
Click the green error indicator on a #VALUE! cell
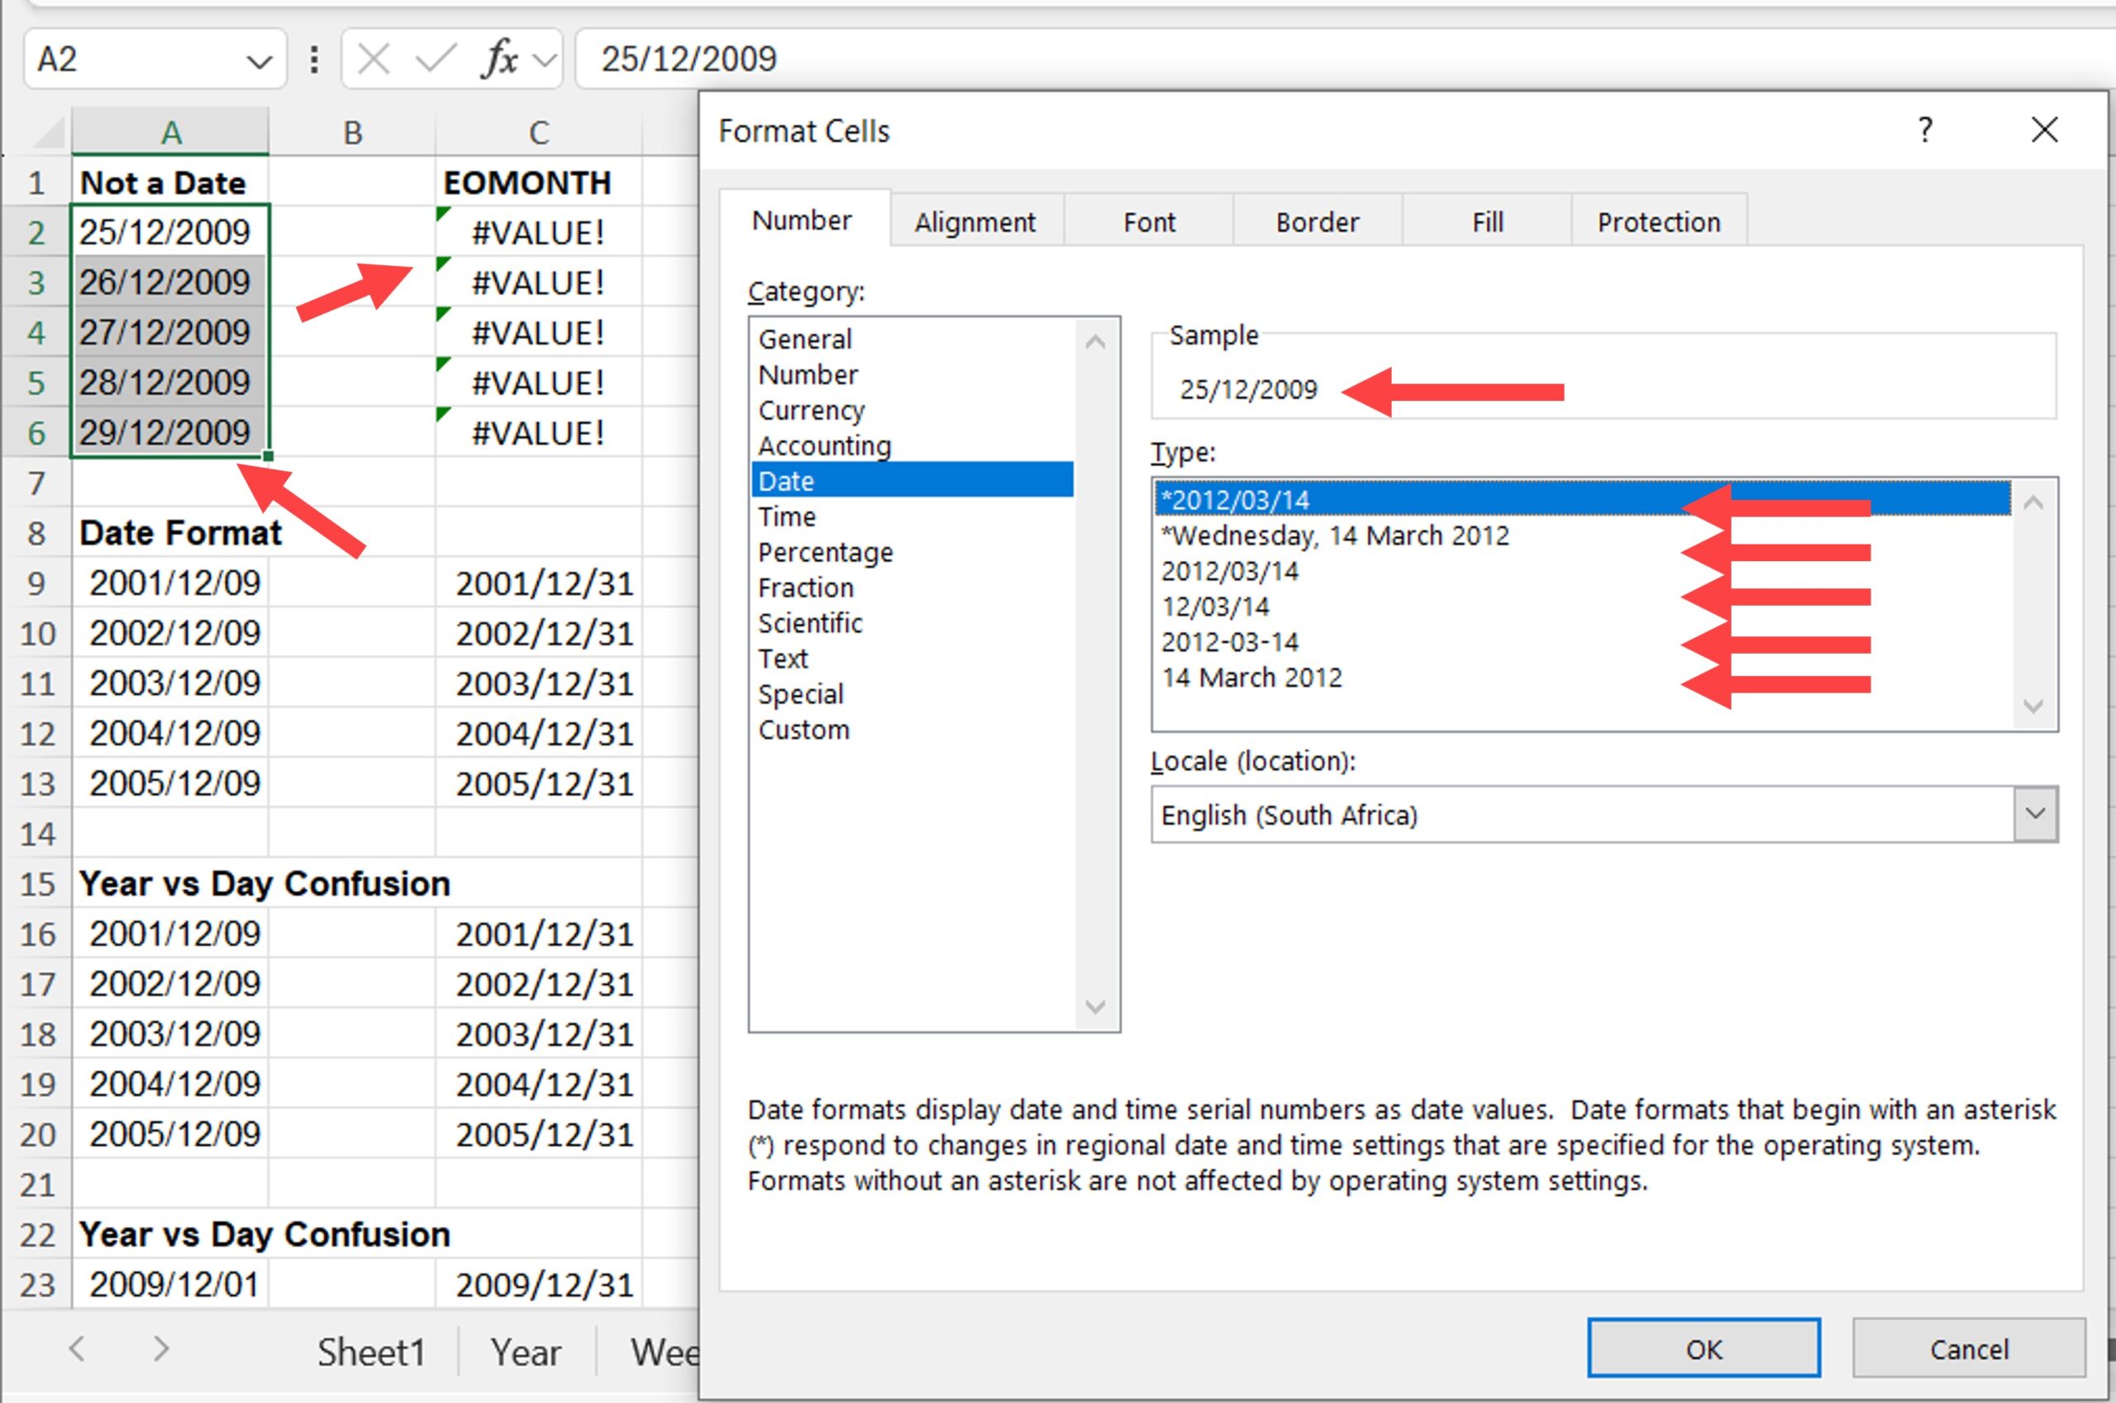point(441,214)
